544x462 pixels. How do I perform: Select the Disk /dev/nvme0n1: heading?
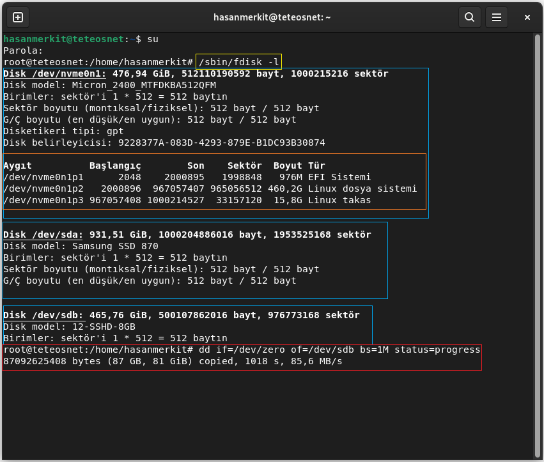click(x=54, y=73)
